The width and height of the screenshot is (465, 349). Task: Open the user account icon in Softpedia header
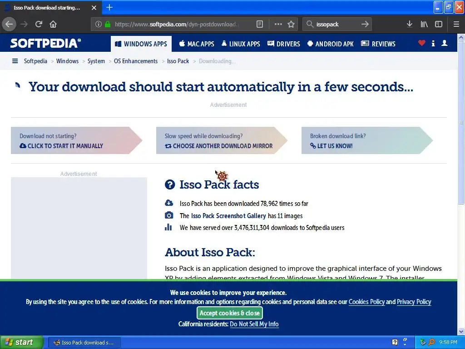pyautogui.click(x=445, y=43)
